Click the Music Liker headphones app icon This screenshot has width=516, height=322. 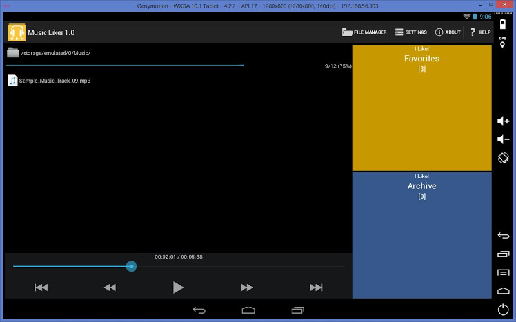(x=17, y=32)
